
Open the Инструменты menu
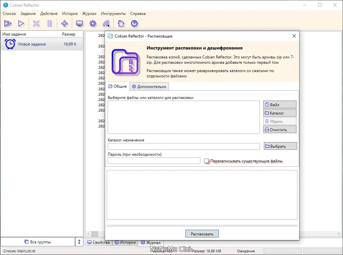pos(113,14)
